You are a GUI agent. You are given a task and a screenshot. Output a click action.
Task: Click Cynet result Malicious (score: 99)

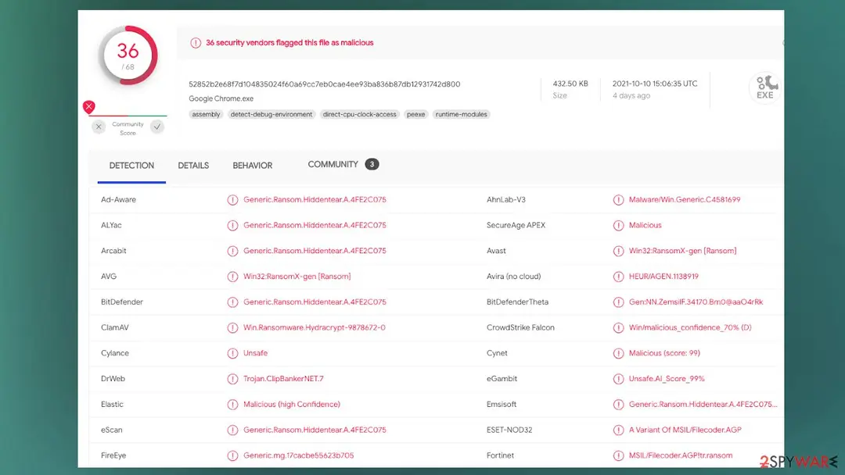(x=664, y=353)
